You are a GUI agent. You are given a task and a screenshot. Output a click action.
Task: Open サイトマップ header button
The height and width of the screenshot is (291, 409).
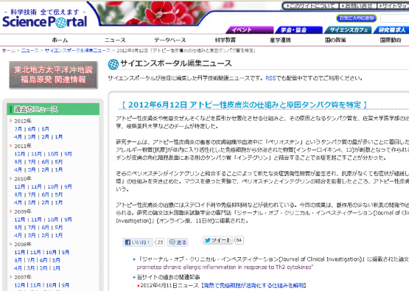[x=394, y=6]
